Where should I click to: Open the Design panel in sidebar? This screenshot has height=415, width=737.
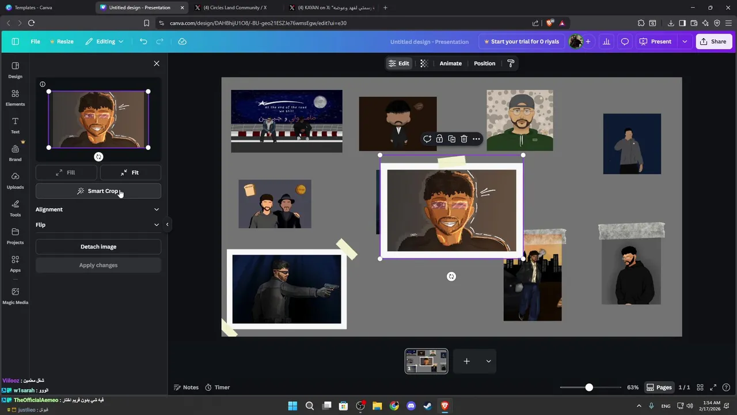point(15,70)
